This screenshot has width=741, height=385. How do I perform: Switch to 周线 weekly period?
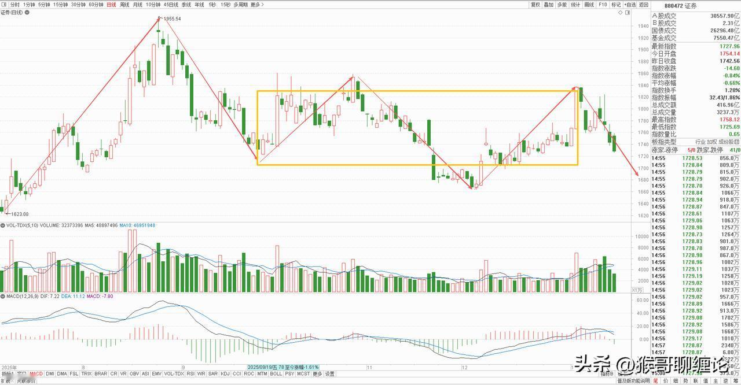click(x=124, y=5)
